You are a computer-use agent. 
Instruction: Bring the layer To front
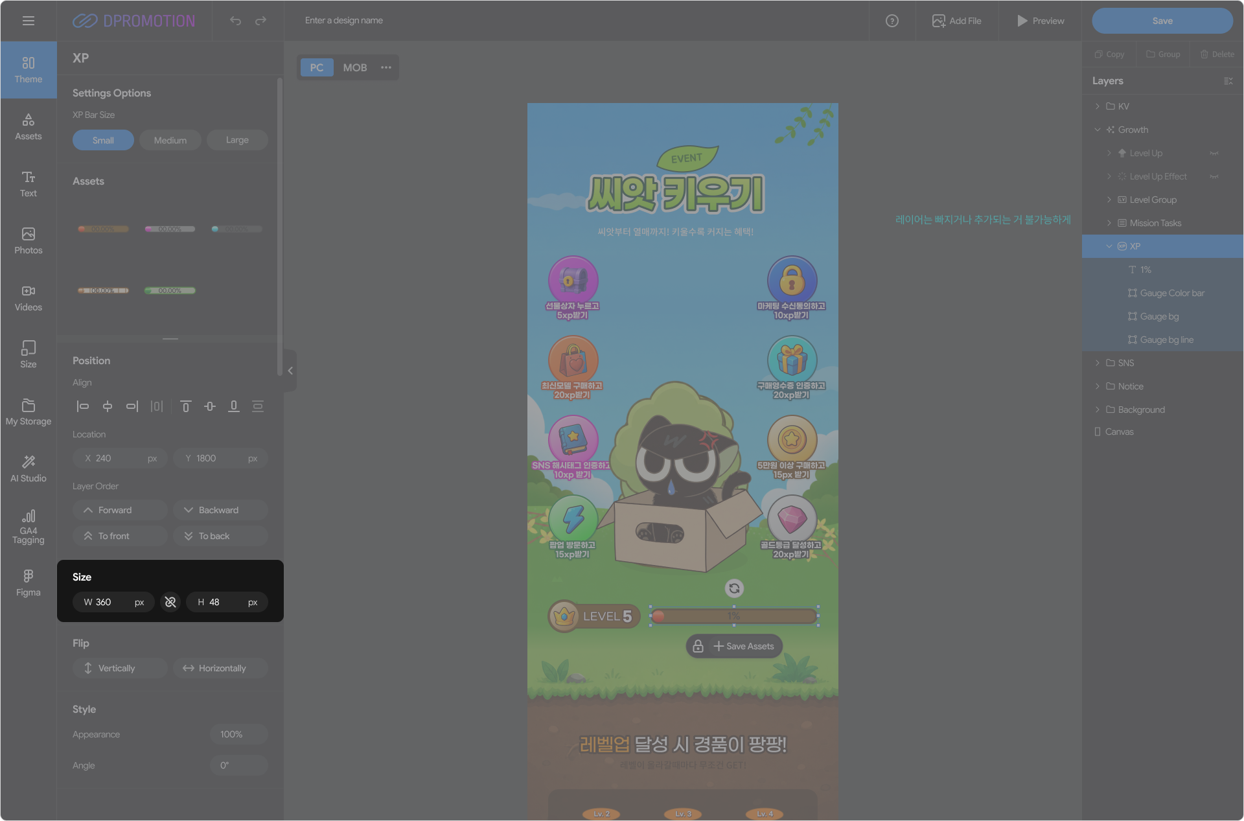[x=121, y=536]
